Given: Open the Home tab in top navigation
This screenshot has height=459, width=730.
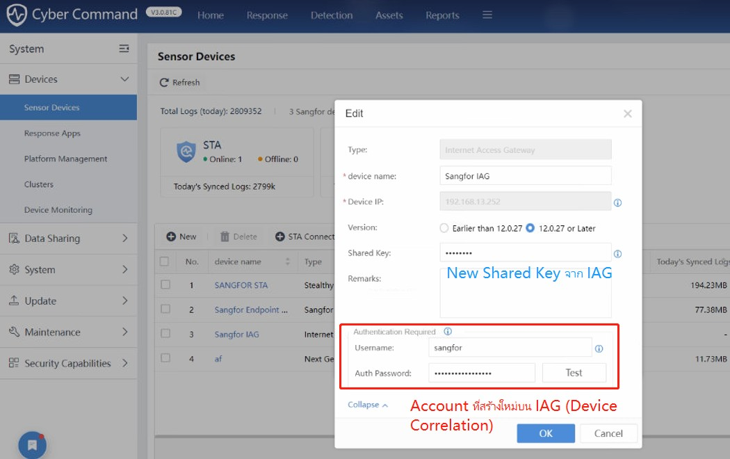Looking at the screenshot, I should tap(211, 15).
